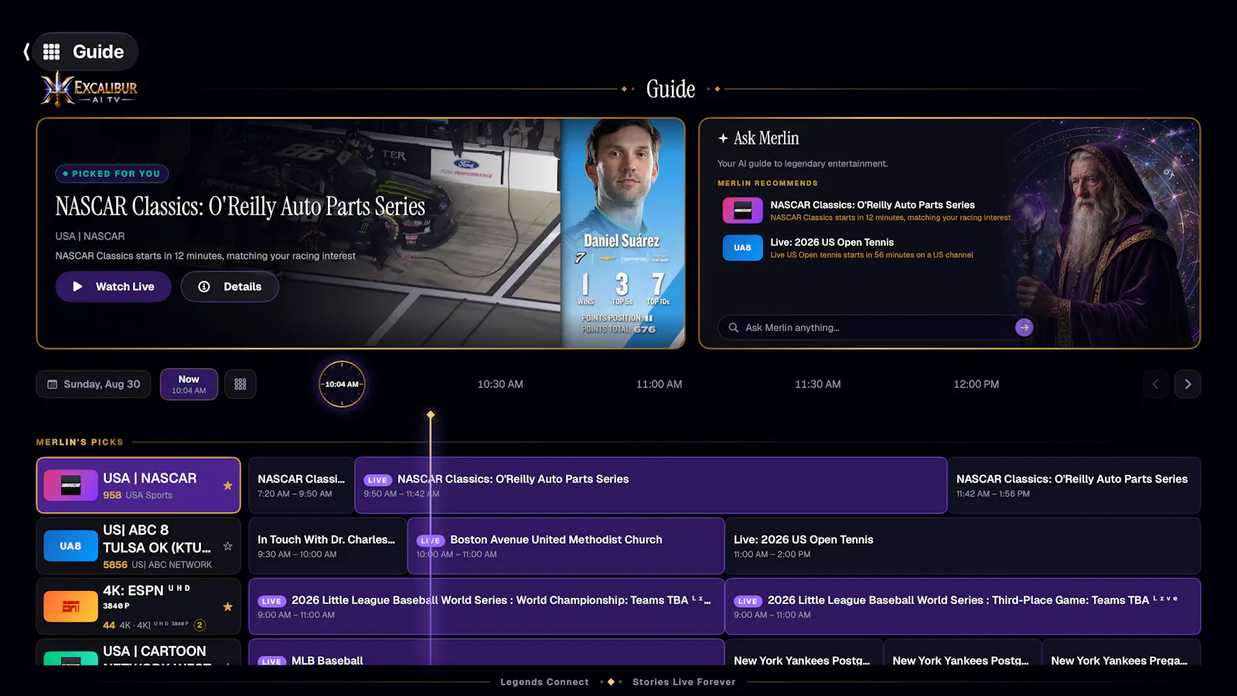Open Details for NASCAR Classics
Image resolution: width=1237 pixels, height=696 pixels.
pyautogui.click(x=230, y=286)
